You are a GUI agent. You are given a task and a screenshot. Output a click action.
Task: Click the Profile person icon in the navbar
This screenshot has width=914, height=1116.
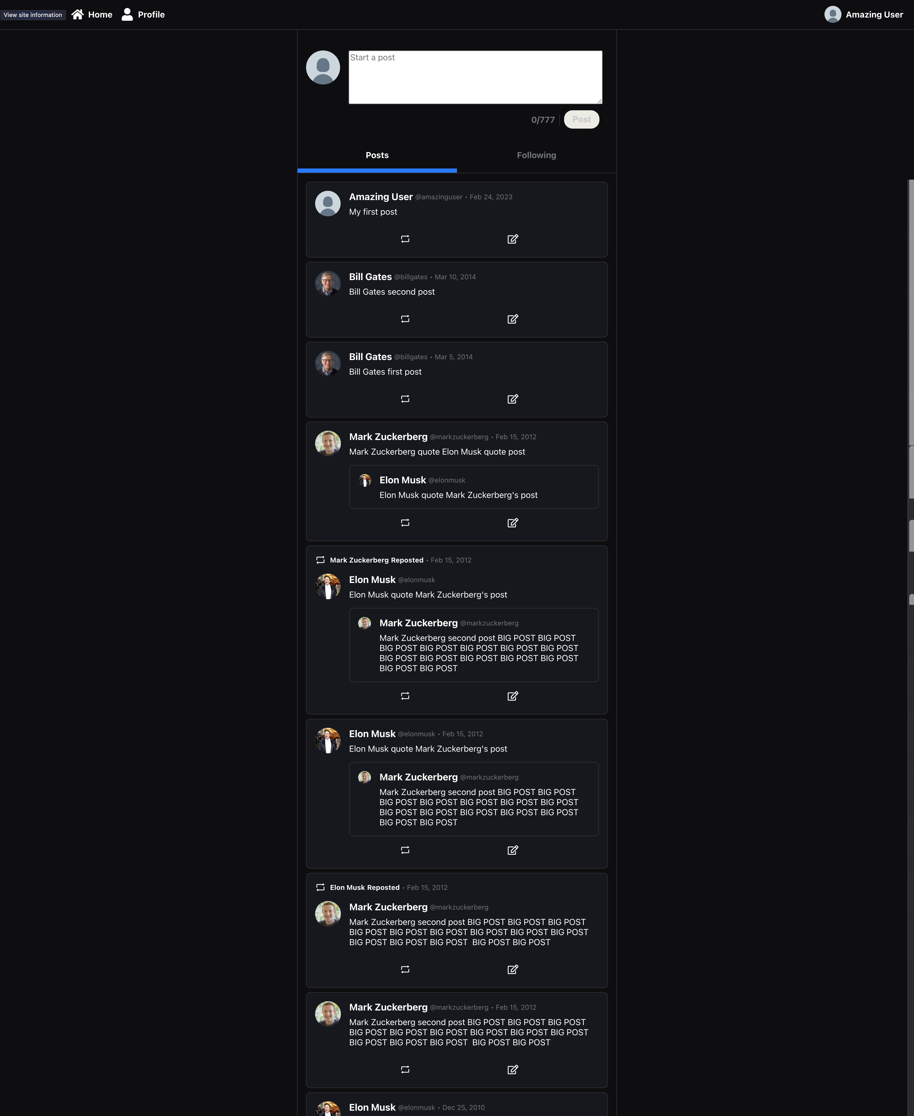pos(127,14)
